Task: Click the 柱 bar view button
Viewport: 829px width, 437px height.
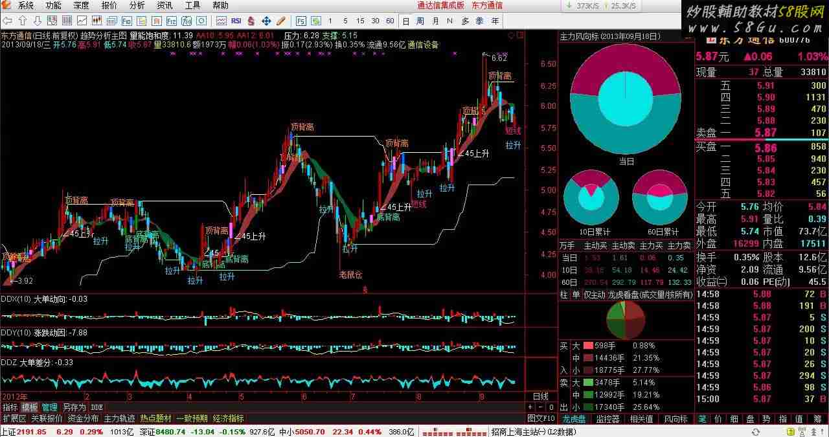Action: pyautogui.click(x=564, y=295)
